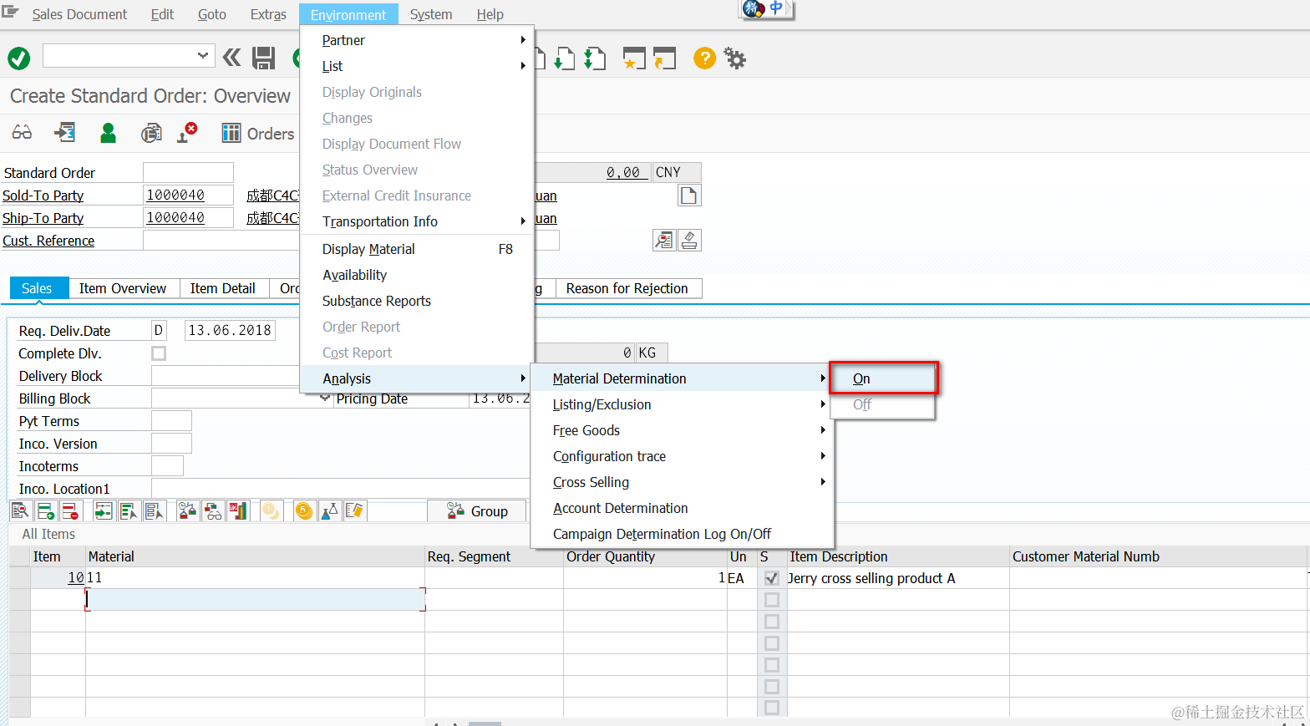Choose Account Determination menu entry
Screen dimensions: 1310x726
click(x=682, y=508)
